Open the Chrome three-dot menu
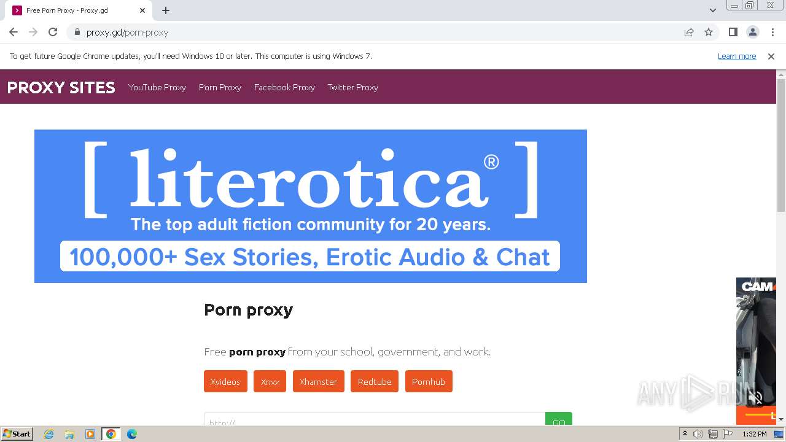Screen dimensions: 786x442 coord(772,32)
